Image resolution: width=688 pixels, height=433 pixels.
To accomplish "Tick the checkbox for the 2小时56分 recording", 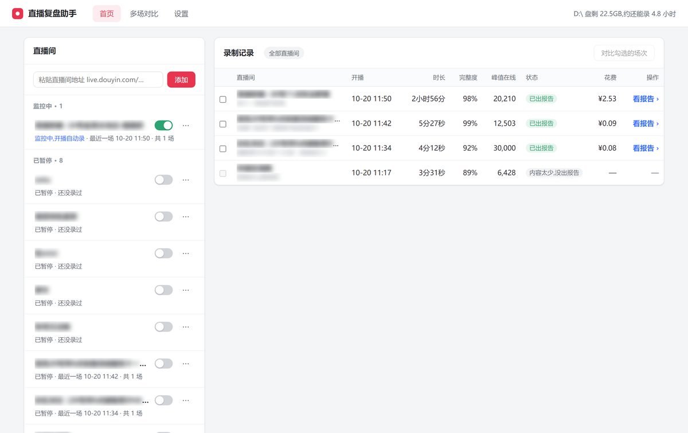I will (x=223, y=99).
